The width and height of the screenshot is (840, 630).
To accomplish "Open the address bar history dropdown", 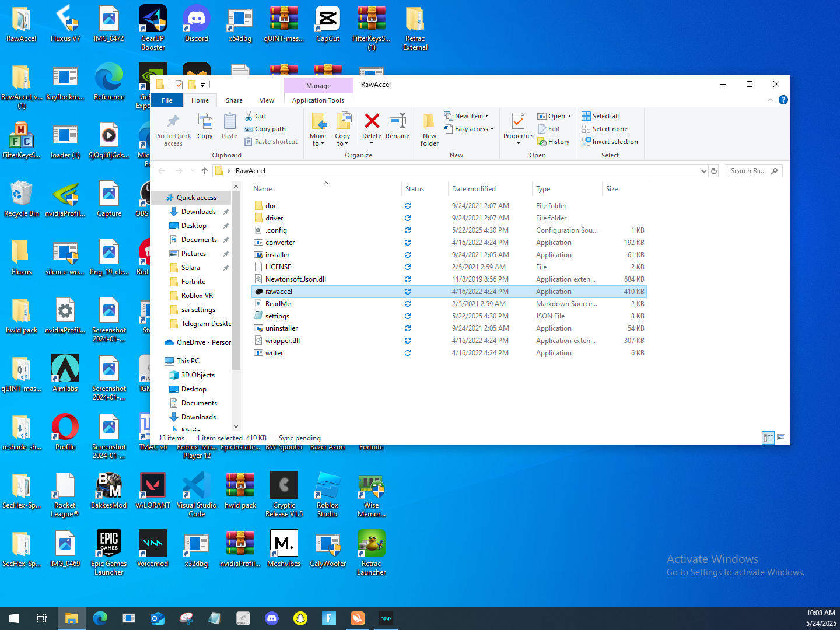I will click(703, 171).
